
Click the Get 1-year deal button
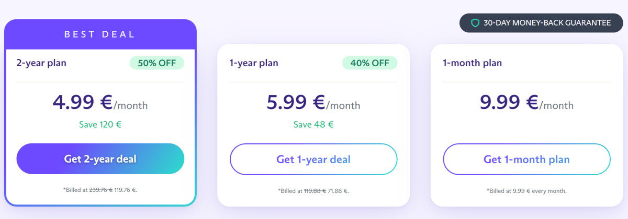313,159
